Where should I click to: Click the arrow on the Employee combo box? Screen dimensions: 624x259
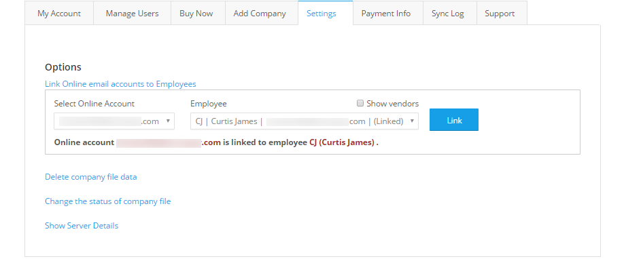(x=411, y=121)
